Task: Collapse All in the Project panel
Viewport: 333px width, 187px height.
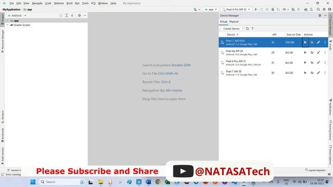Action: [x=72, y=16]
